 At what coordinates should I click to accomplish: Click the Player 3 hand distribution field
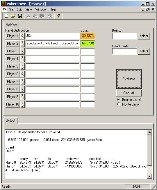click(53, 51)
